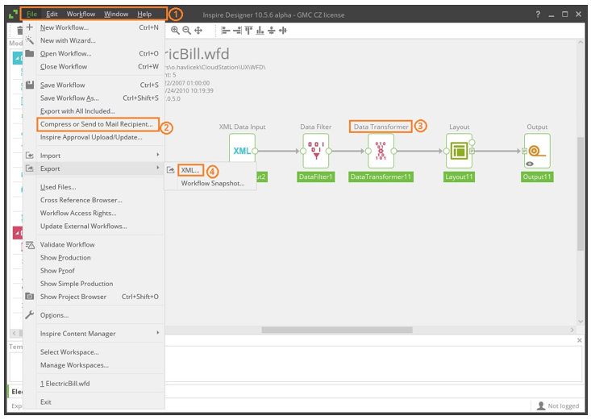Screen dimensions: 591x420
Task: Choose Open Workflow... menu entry
Action: click(x=94, y=53)
